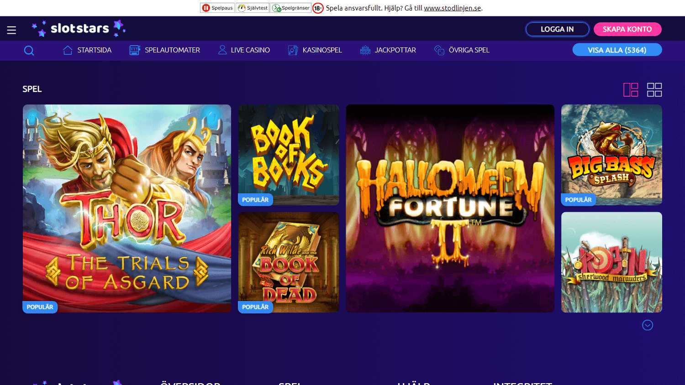Image resolution: width=685 pixels, height=385 pixels.
Task: Open the search magnifier icon
Action: pos(29,51)
